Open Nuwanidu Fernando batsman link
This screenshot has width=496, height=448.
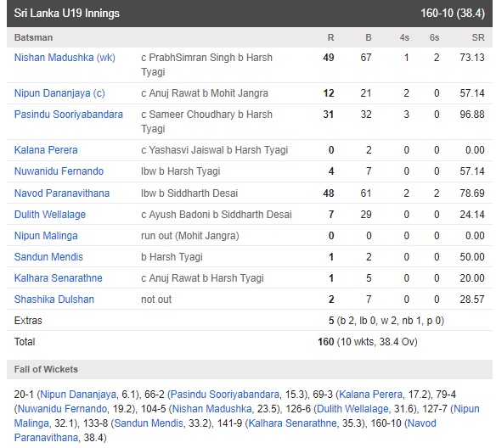(x=59, y=171)
